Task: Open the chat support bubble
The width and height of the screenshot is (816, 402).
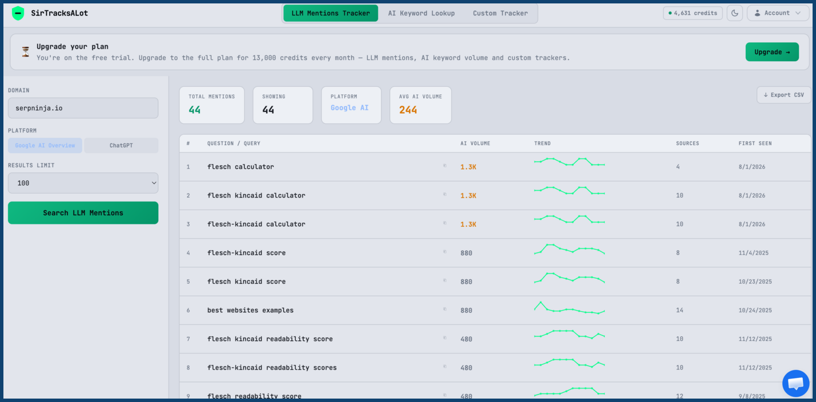Action: [795, 384]
